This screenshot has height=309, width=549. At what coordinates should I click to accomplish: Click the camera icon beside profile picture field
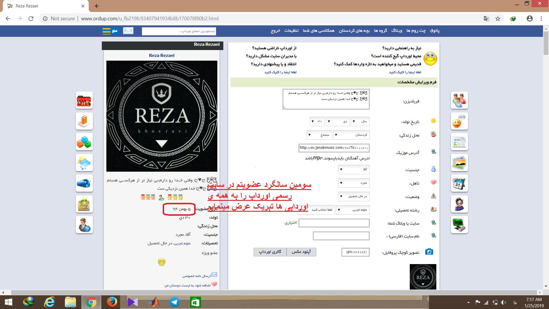click(429, 252)
